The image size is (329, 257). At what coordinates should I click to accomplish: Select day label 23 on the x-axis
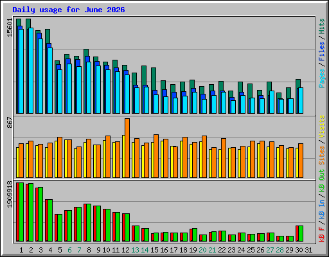[x=231, y=250]
